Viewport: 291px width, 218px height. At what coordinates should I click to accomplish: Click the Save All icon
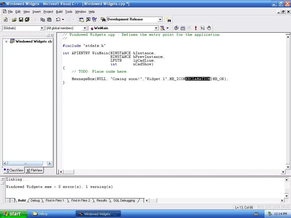pyautogui.click(x=27, y=20)
